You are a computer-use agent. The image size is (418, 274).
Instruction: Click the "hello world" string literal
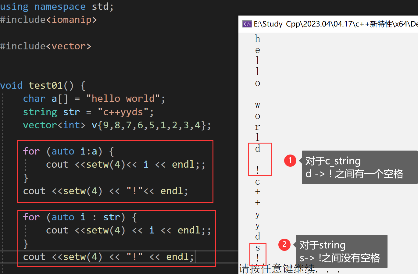pyautogui.click(x=123, y=99)
